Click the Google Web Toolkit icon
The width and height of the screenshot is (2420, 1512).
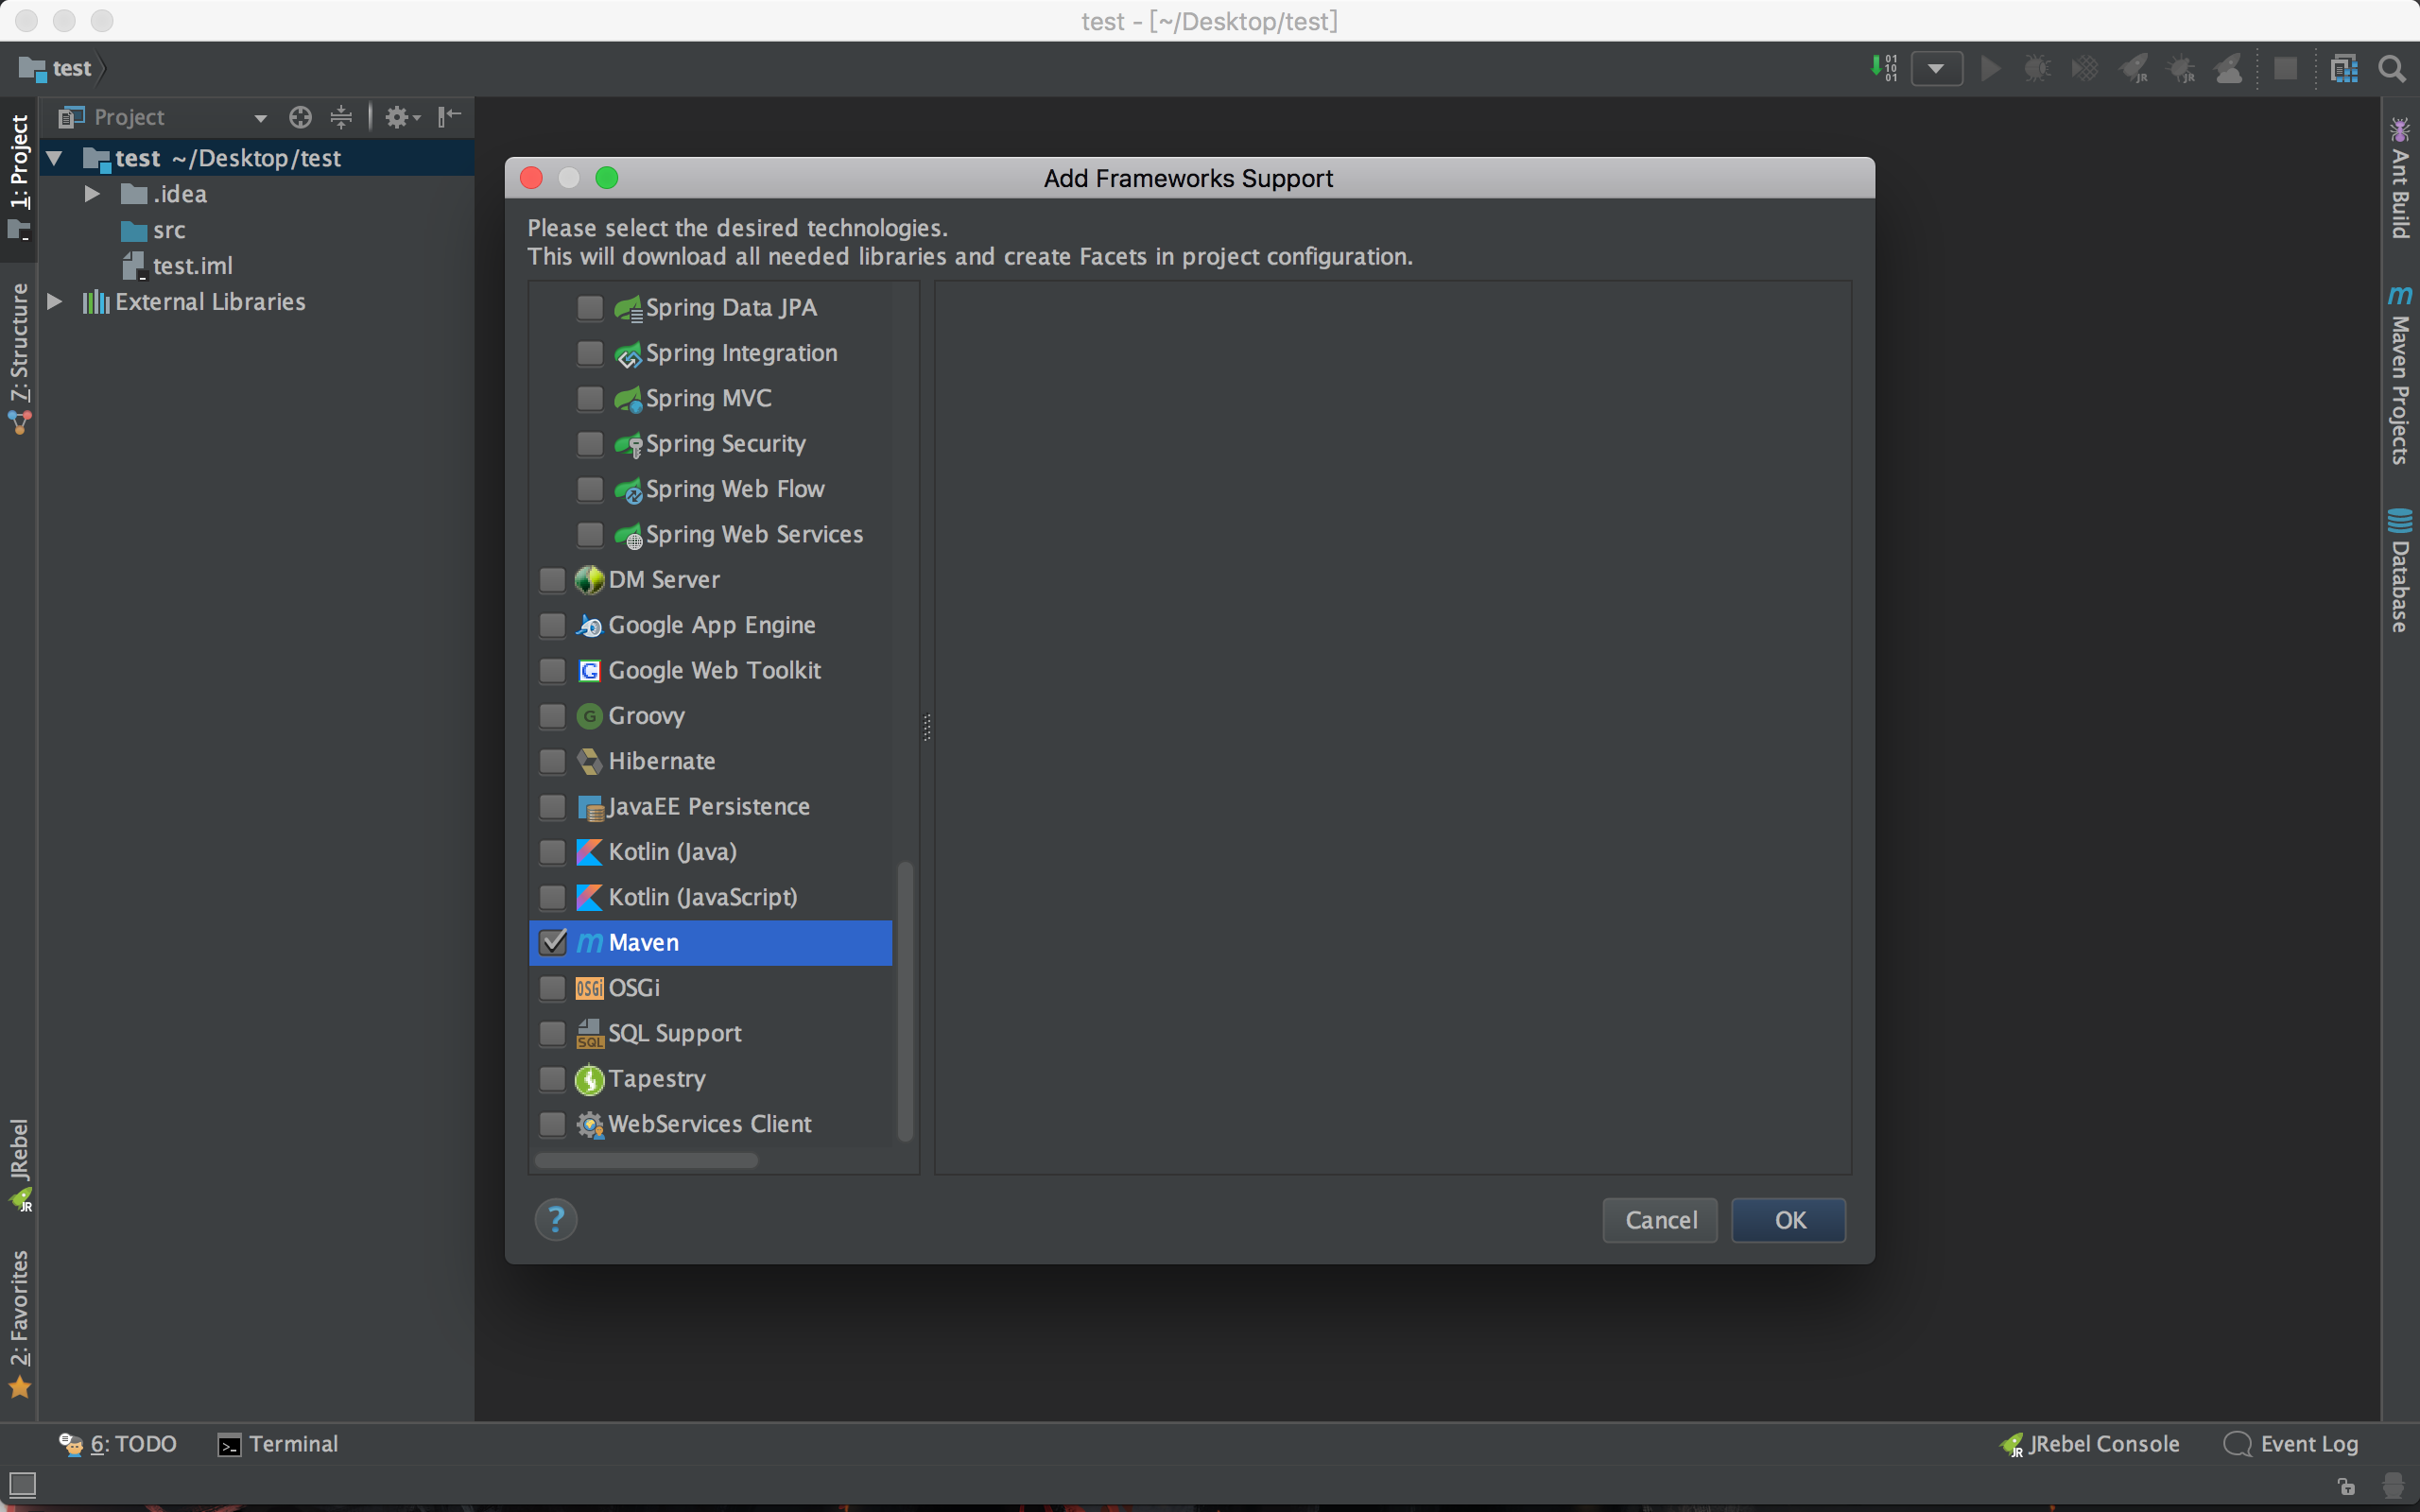[590, 670]
